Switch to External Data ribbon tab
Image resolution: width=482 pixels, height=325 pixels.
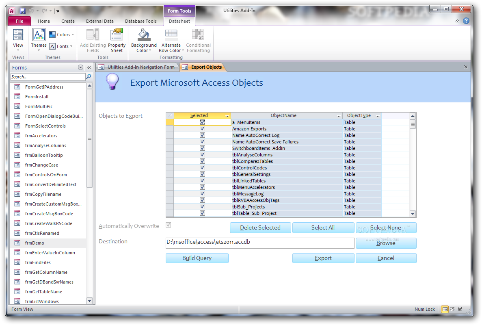pyautogui.click(x=99, y=21)
